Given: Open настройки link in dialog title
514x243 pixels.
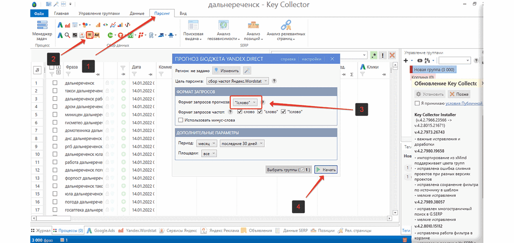Looking at the screenshot, I should [x=311, y=59].
